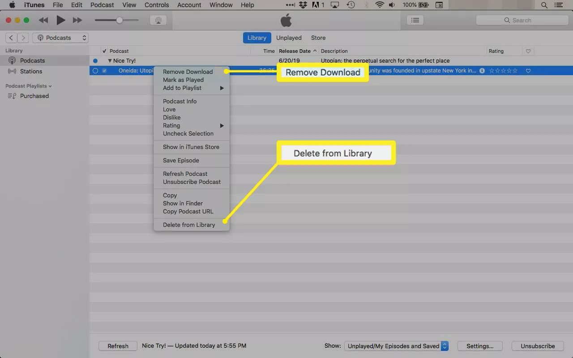Go forward with right chevron button
The height and width of the screenshot is (358, 573).
[23, 38]
